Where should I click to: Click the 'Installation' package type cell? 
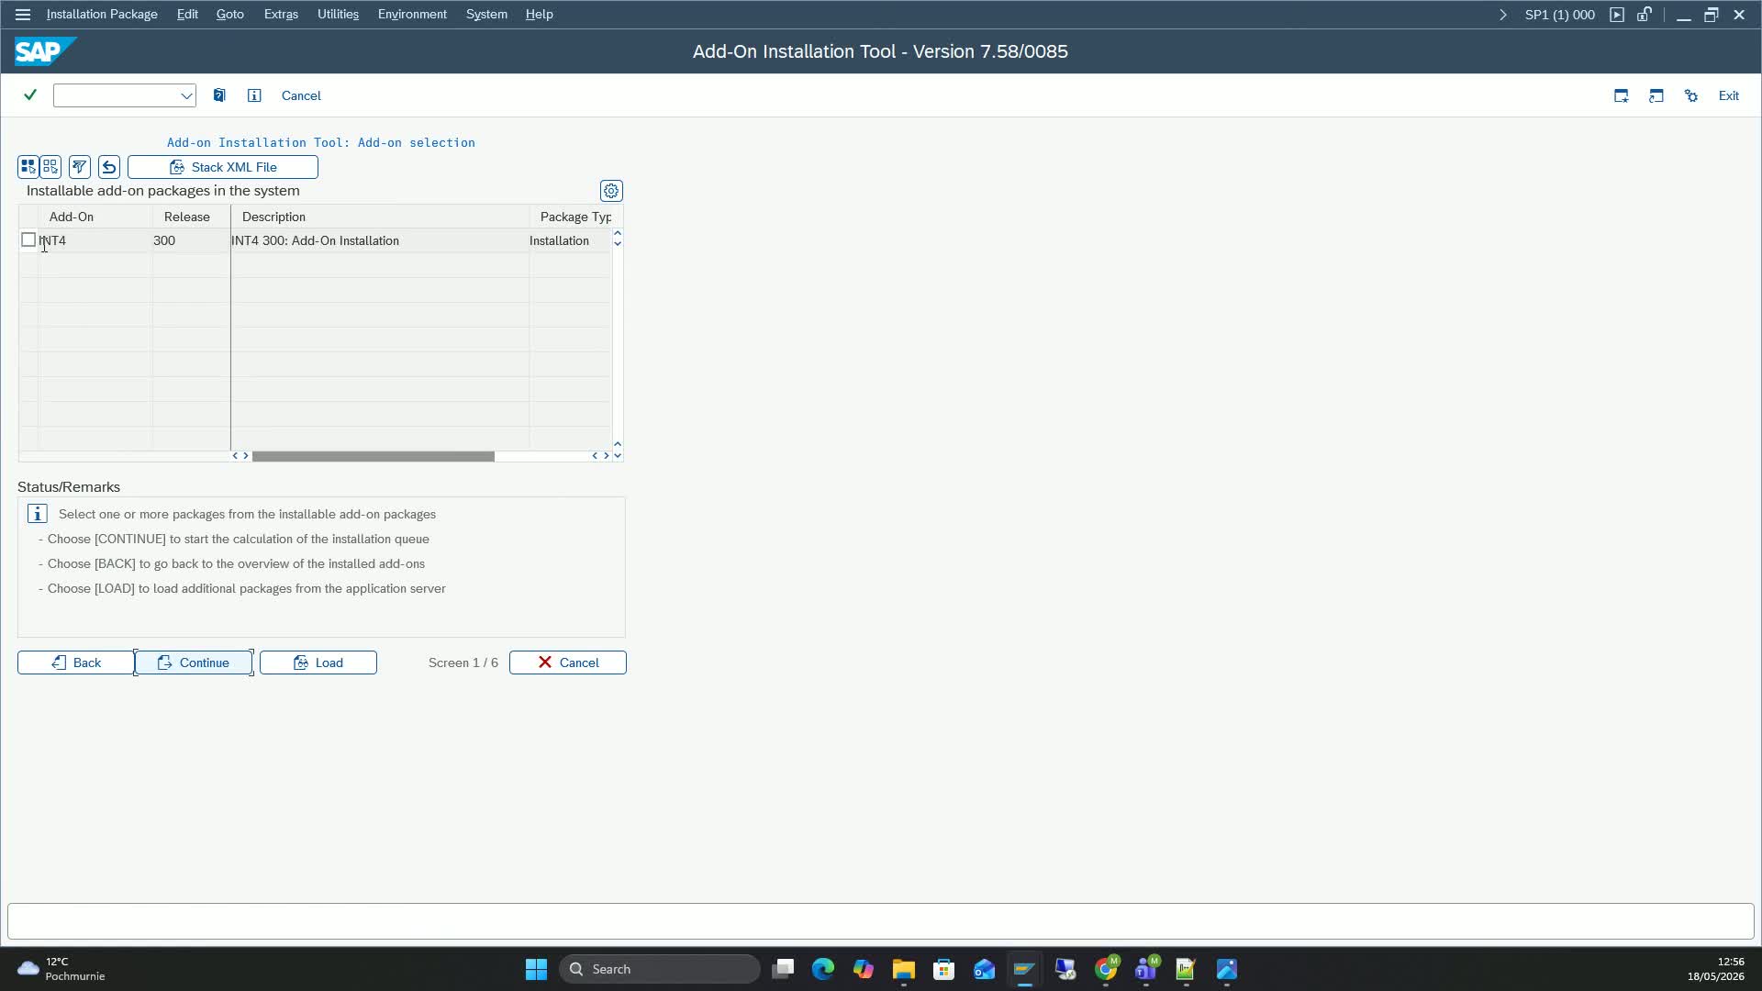(570, 240)
